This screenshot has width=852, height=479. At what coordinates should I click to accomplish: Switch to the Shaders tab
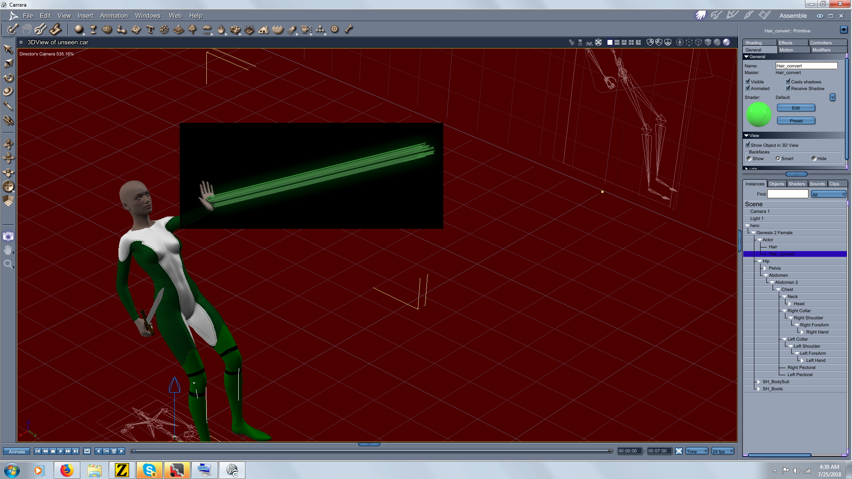797,184
